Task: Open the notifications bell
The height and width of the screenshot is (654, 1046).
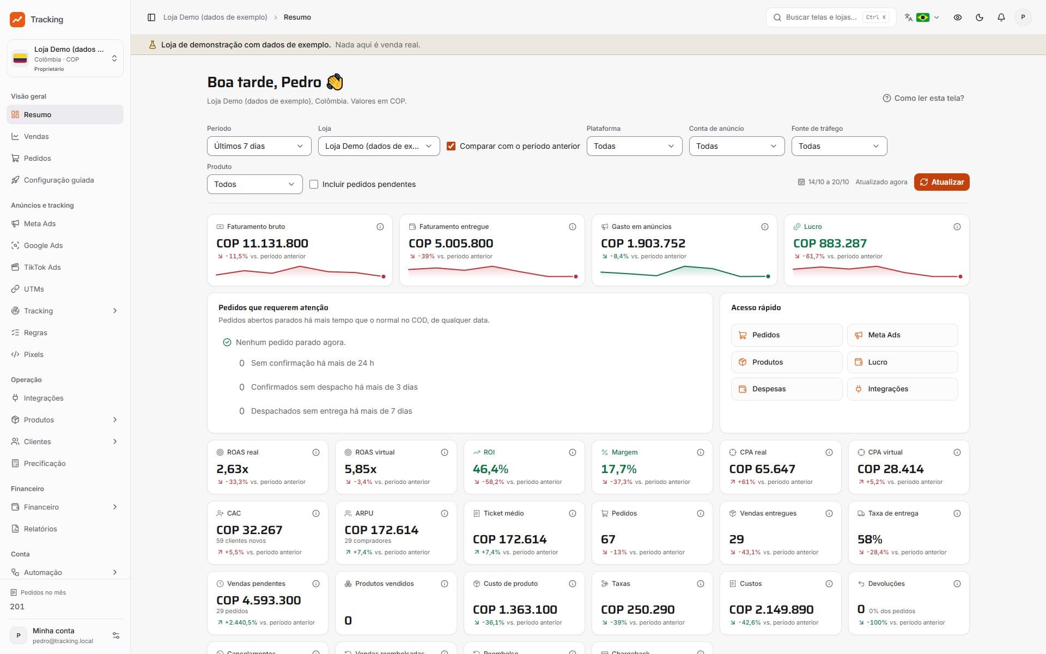Action: point(1001,17)
